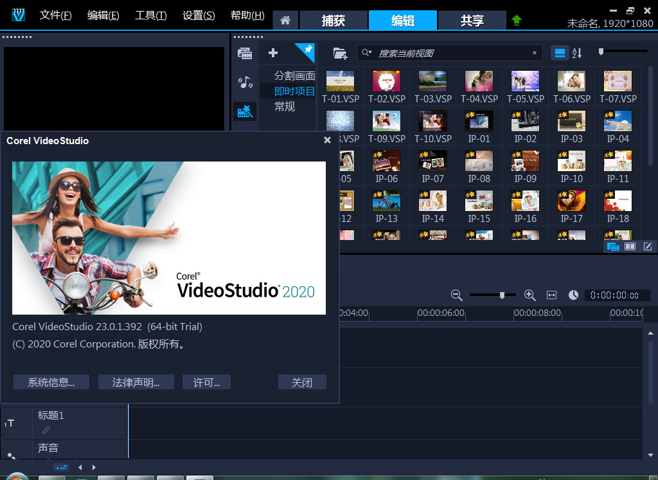Select the 即时项目 folder
The width and height of the screenshot is (658, 480).
pos(294,91)
